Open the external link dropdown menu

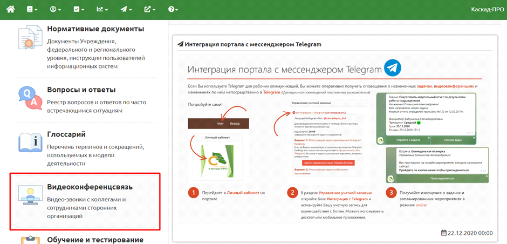pyautogui.click(x=150, y=9)
